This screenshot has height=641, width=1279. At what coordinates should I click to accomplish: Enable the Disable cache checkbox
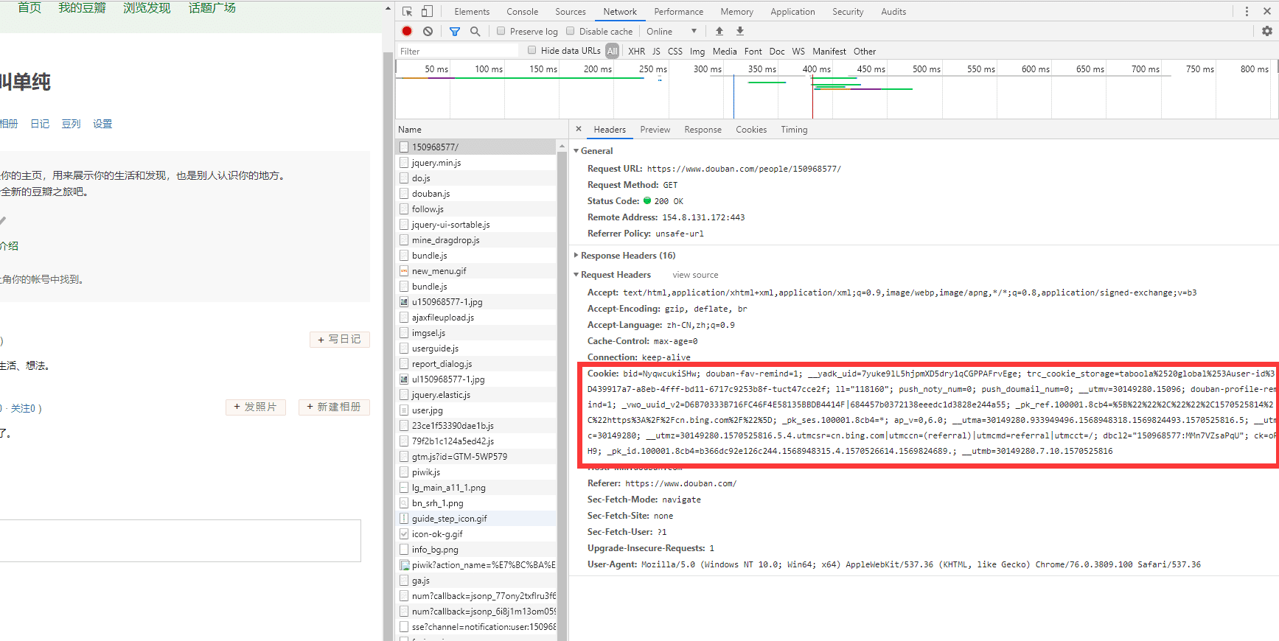coord(571,31)
